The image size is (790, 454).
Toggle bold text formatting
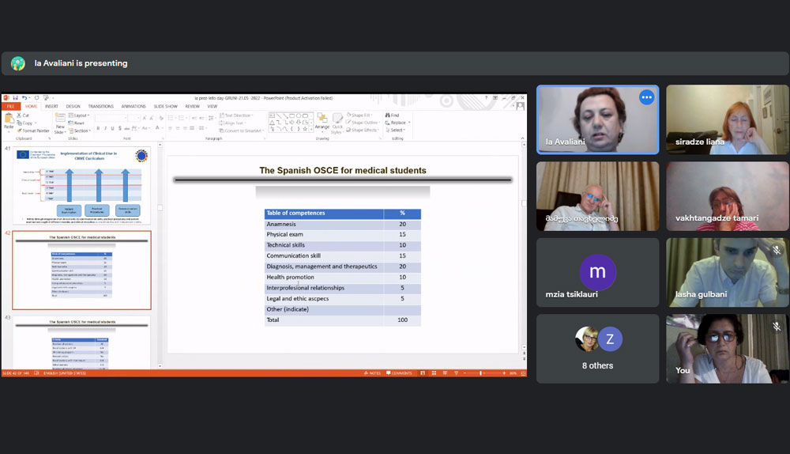[x=99, y=128]
